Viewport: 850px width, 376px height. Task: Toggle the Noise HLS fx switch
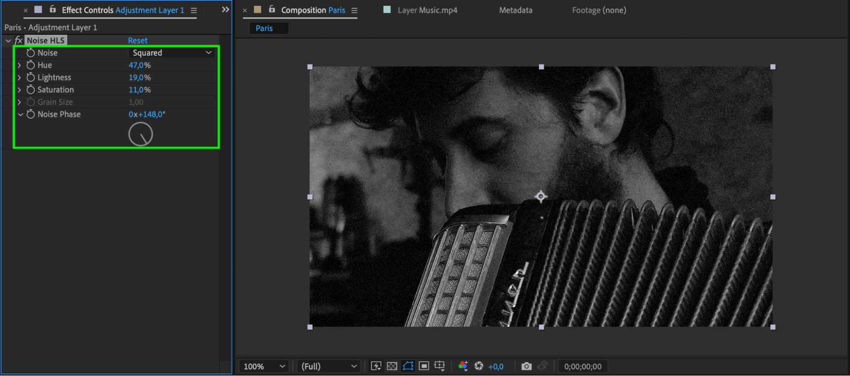tap(18, 40)
